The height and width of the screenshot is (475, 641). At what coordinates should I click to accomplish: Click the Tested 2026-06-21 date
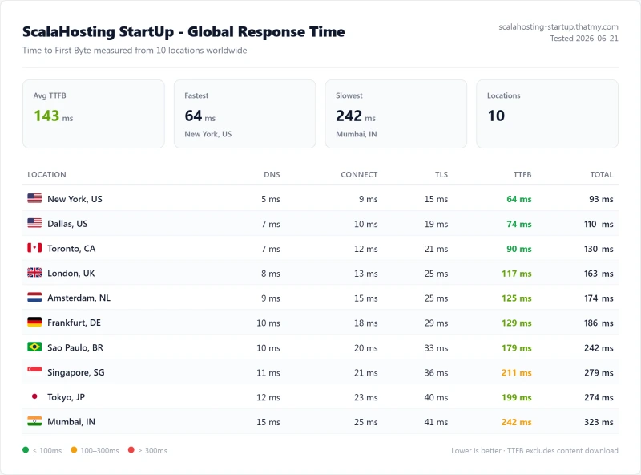point(584,39)
